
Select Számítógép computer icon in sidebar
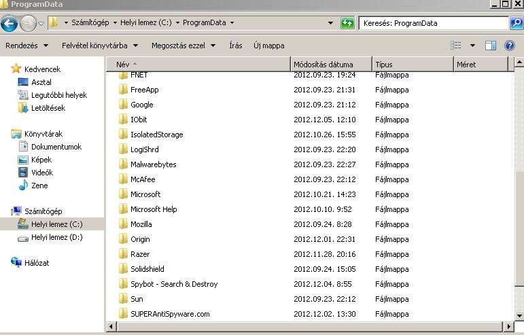coord(16,211)
